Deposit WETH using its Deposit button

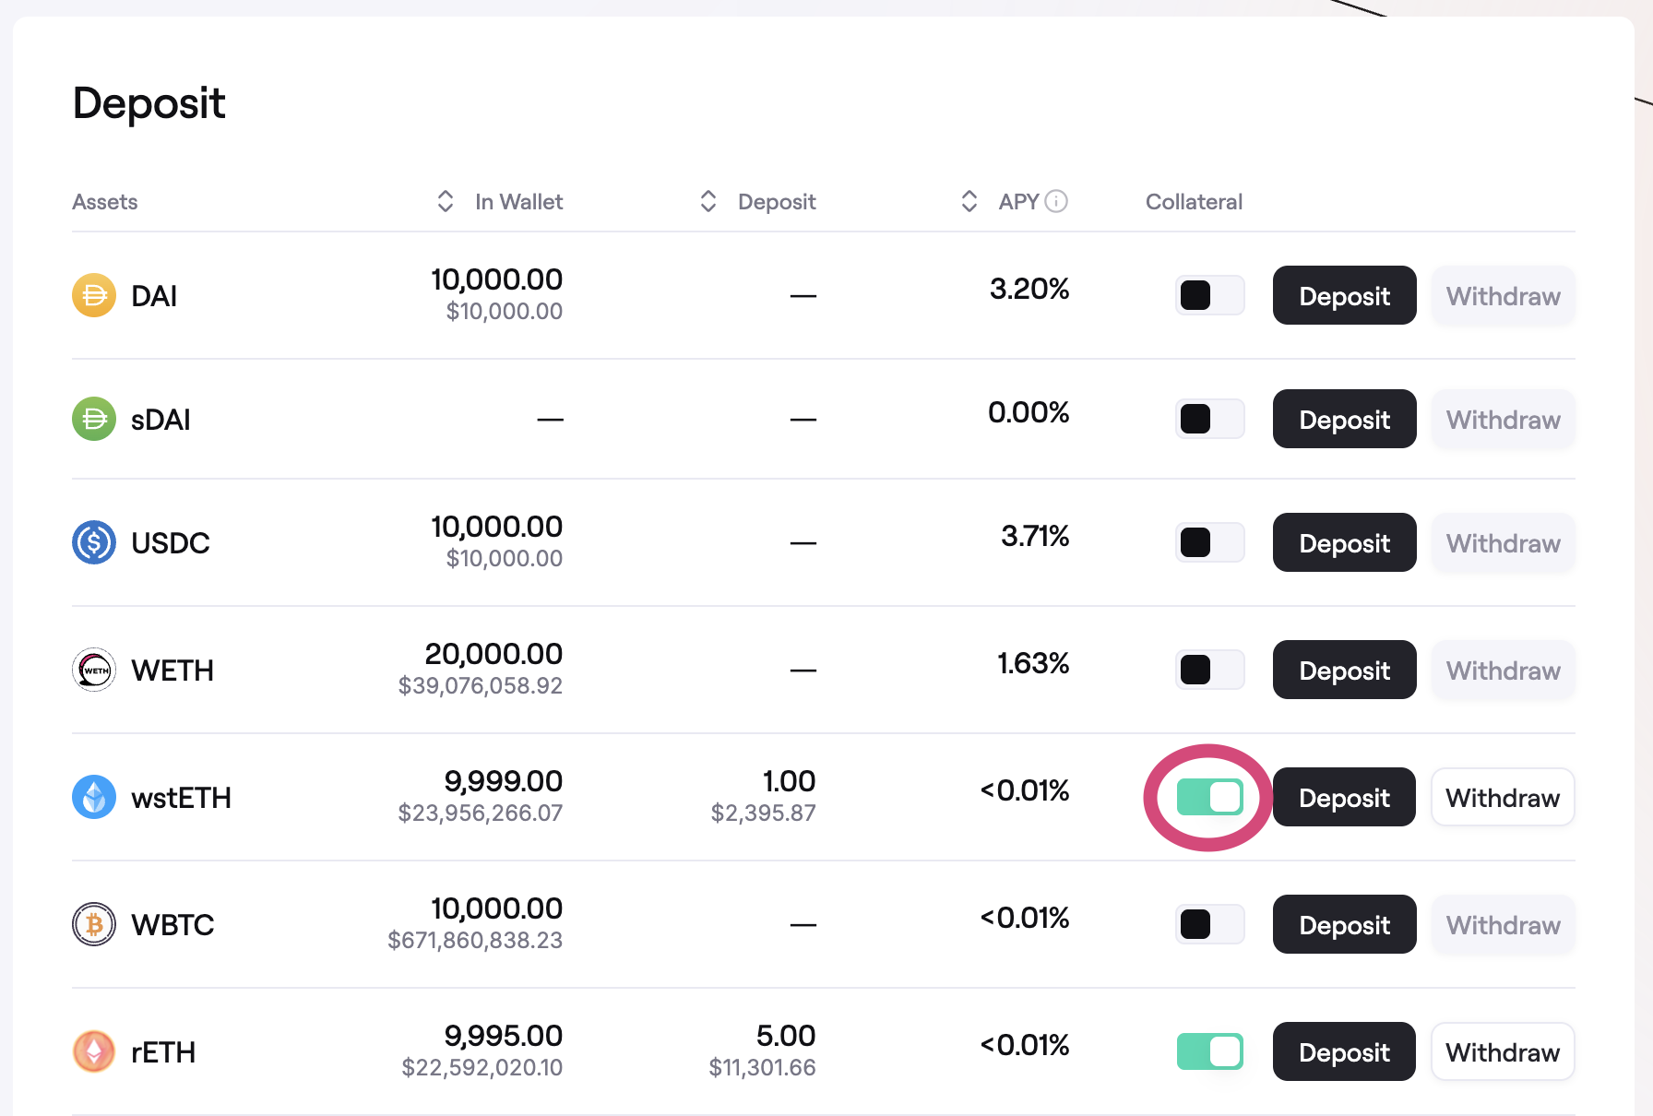click(x=1344, y=671)
